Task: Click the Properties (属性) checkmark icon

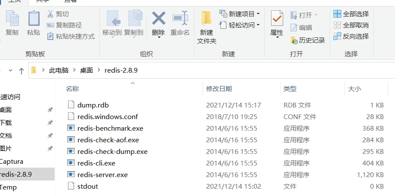Action: 277,18
